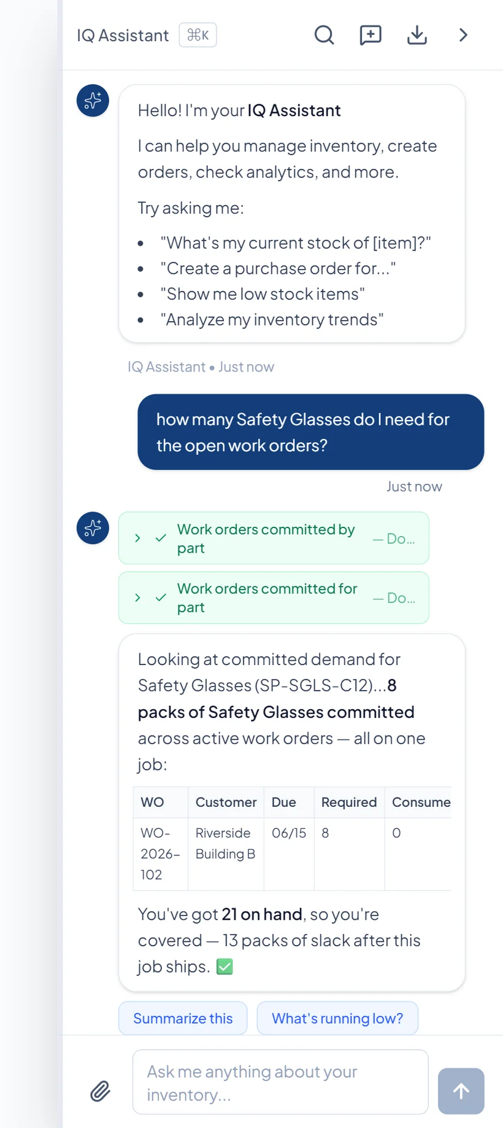The height and width of the screenshot is (1128, 503).
Task: Click the assistant avatar beside the work orders steps
Action: click(93, 528)
